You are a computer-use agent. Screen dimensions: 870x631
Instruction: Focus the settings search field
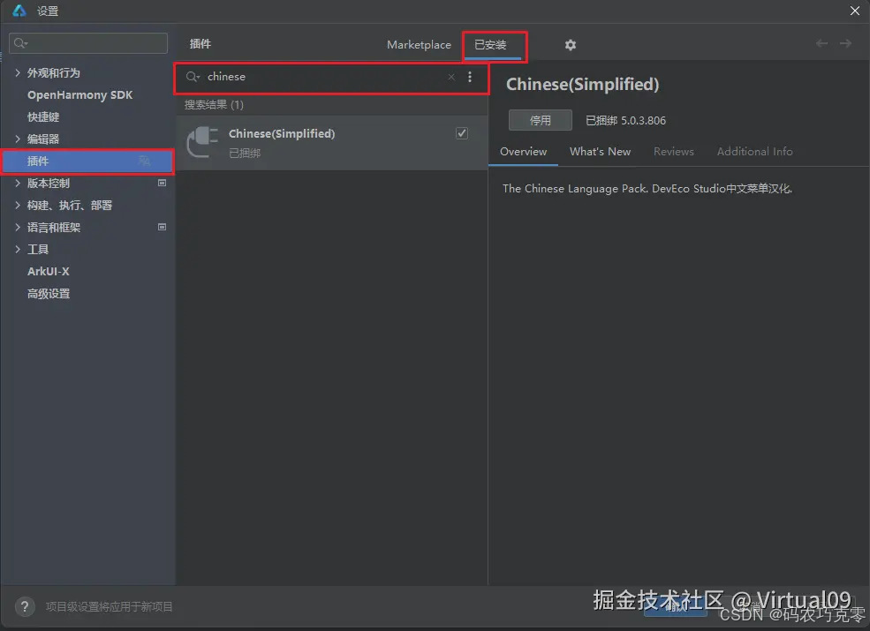(x=88, y=43)
